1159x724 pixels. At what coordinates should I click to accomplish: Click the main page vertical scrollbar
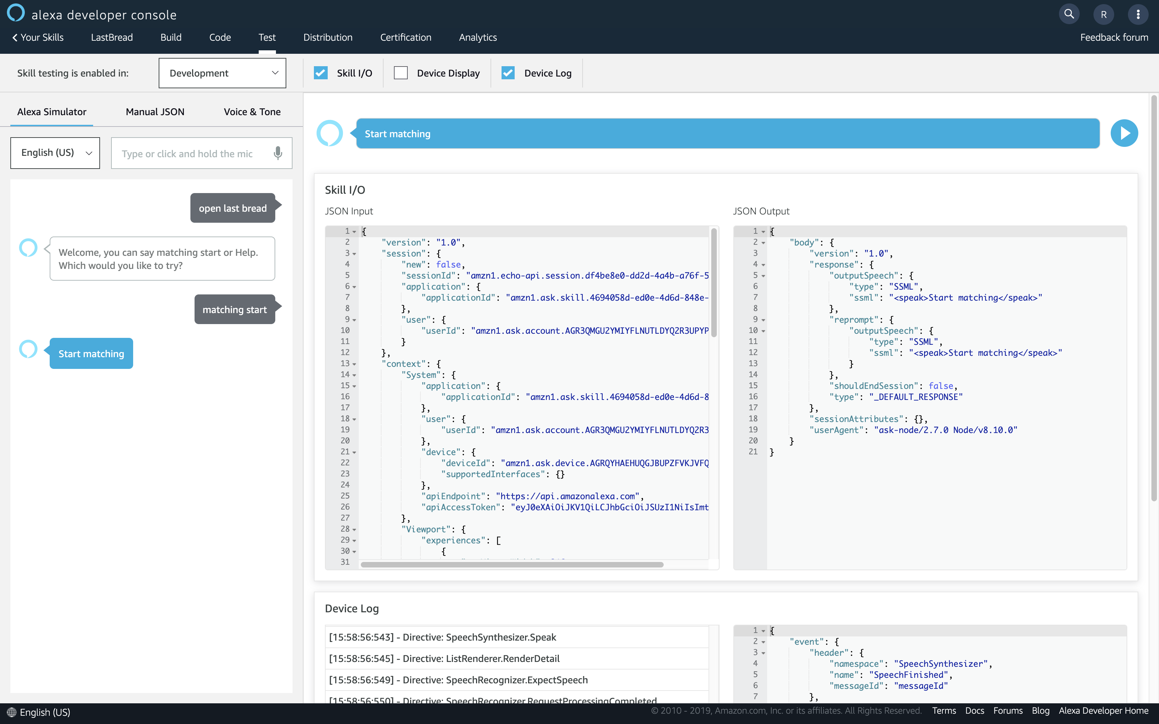pos(1154,298)
